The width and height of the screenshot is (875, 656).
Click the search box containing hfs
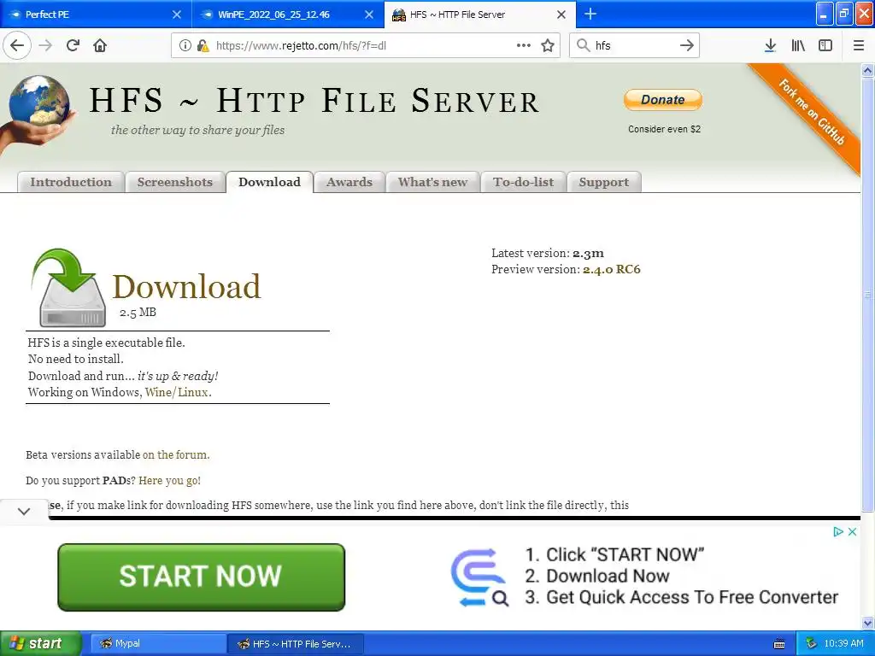pyautogui.click(x=635, y=45)
